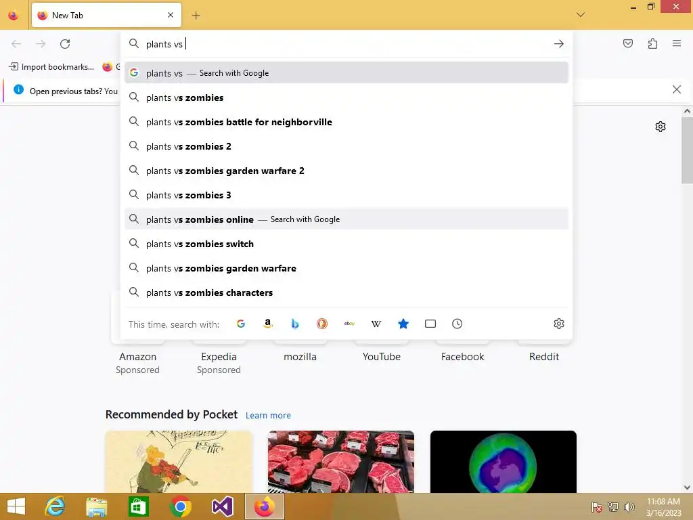693x520 pixels.
Task: Open the Facebook shortcut
Action: 463,357
